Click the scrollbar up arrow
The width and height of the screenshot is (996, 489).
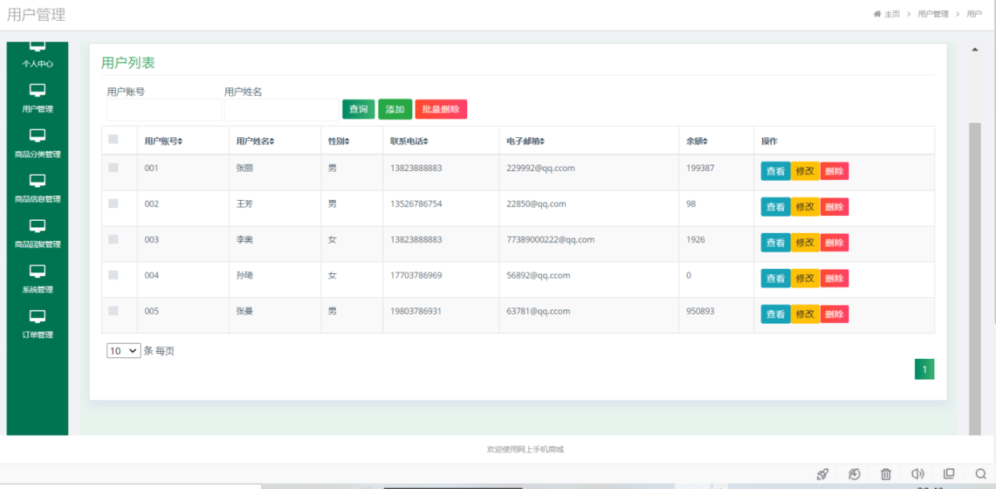click(975, 50)
